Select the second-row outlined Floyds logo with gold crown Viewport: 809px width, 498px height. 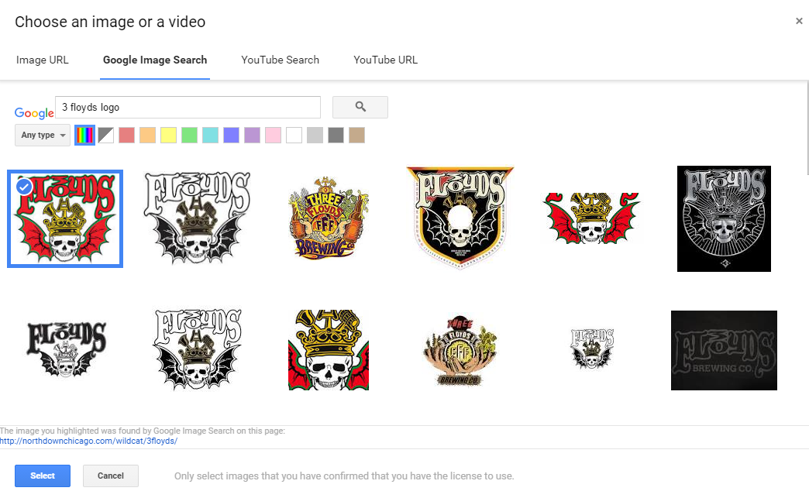pyautogui.click(x=197, y=349)
